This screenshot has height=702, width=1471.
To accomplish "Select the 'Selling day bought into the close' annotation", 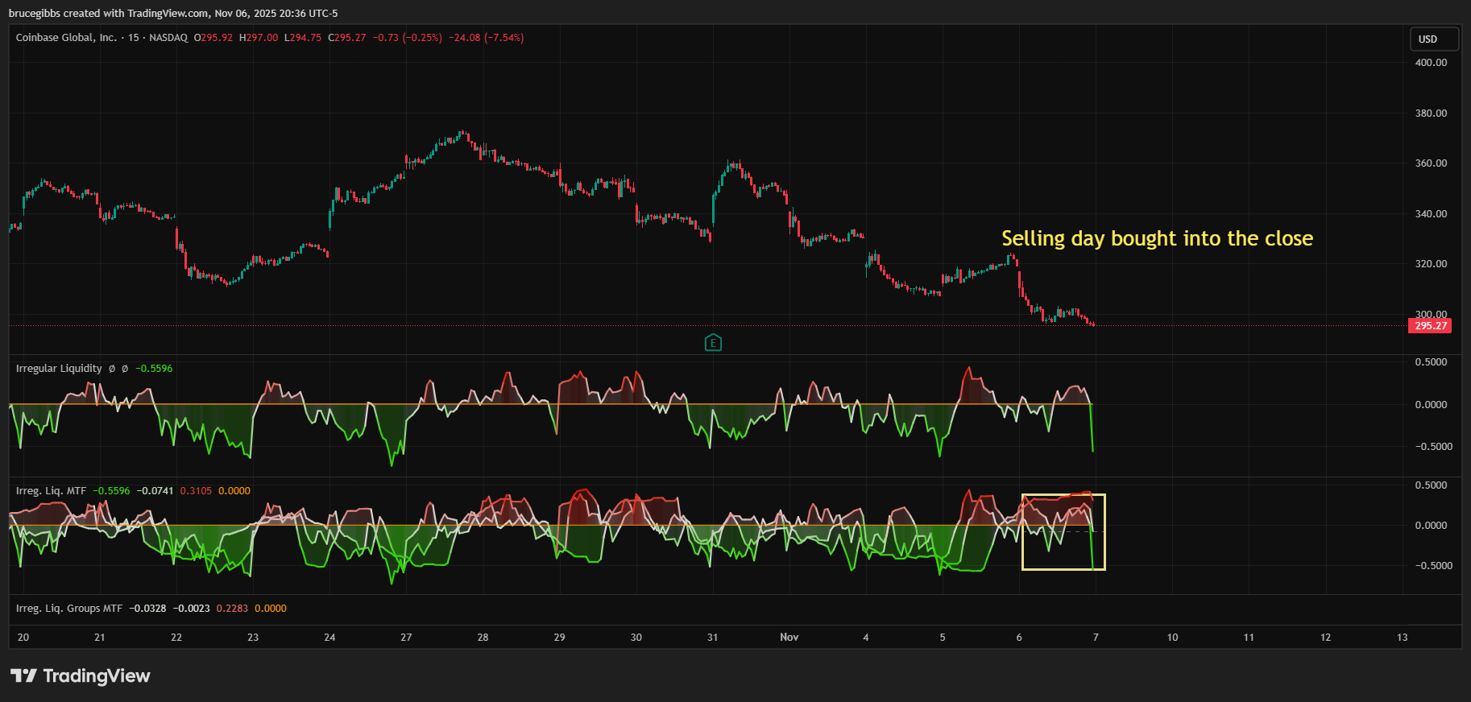I will 1157,238.
